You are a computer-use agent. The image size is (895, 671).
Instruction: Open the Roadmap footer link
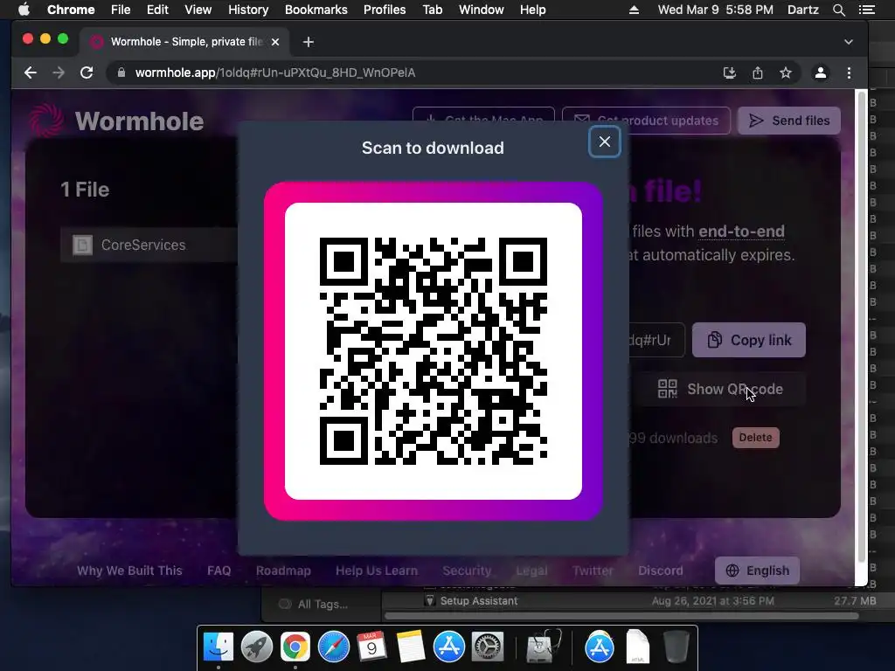point(283,571)
